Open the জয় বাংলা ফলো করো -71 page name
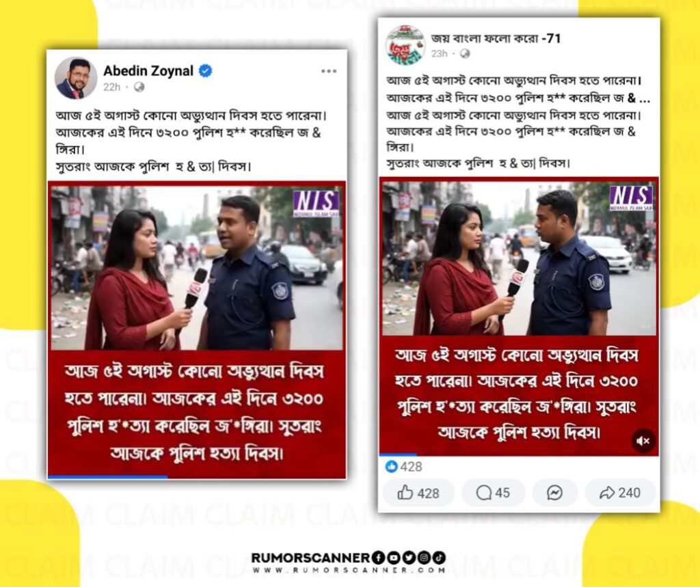 click(x=496, y=38)
